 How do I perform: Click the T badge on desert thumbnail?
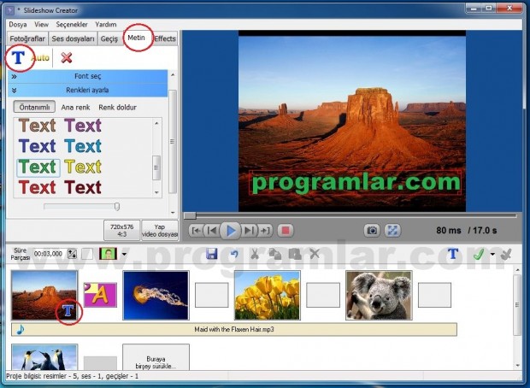pos(68,310)
